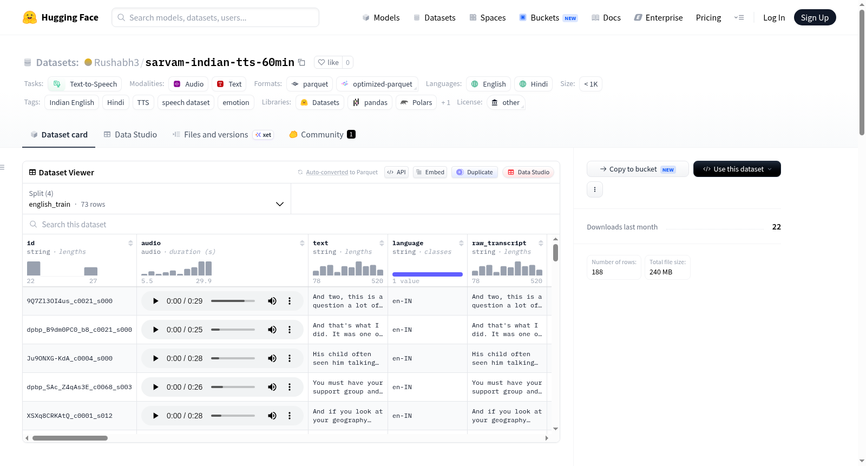Open audio options menu for row XSXq8CRKAtQ_c0001_s012
This screenshot has height=466, width=866.
290,416
